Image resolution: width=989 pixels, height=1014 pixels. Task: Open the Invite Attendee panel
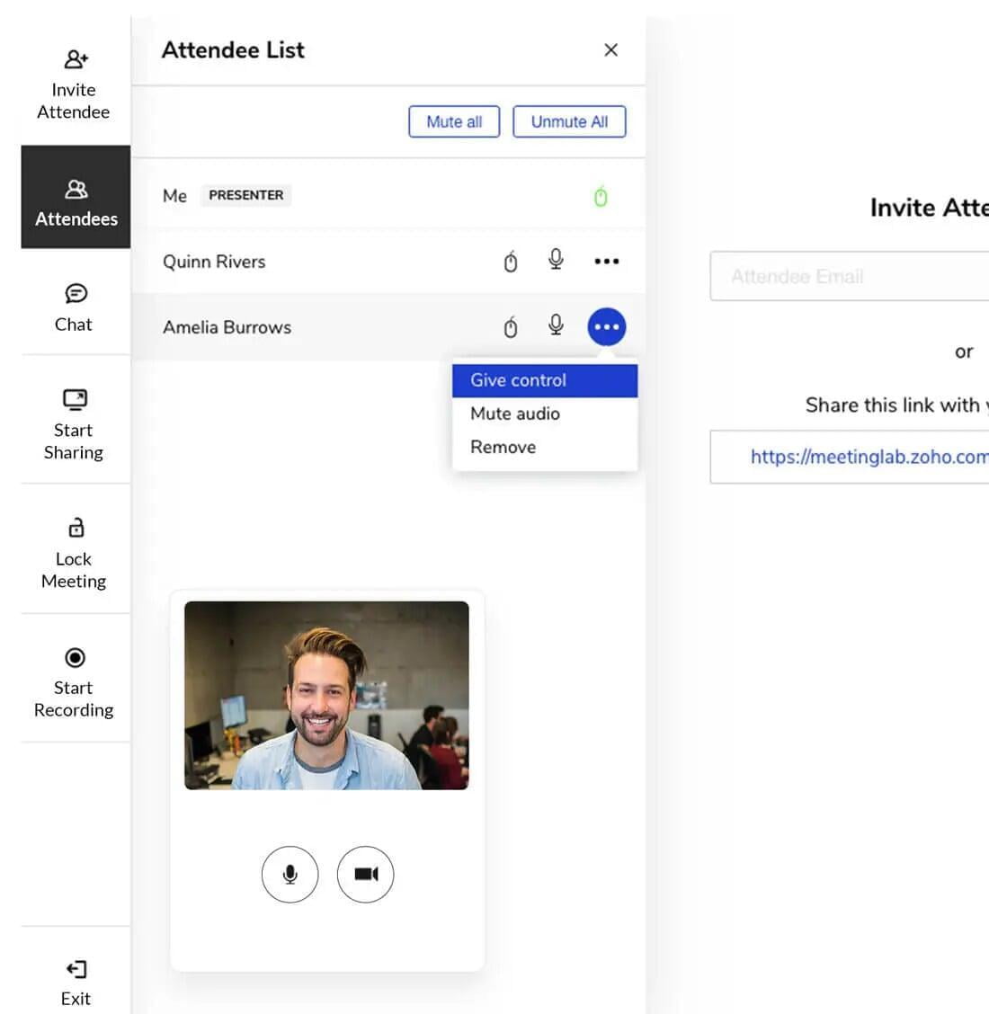click(x=75, y=85)
